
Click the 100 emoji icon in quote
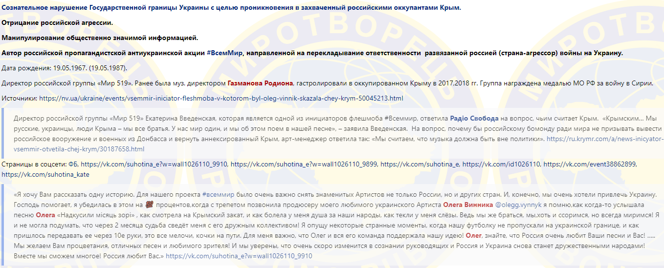pos(149,205)
